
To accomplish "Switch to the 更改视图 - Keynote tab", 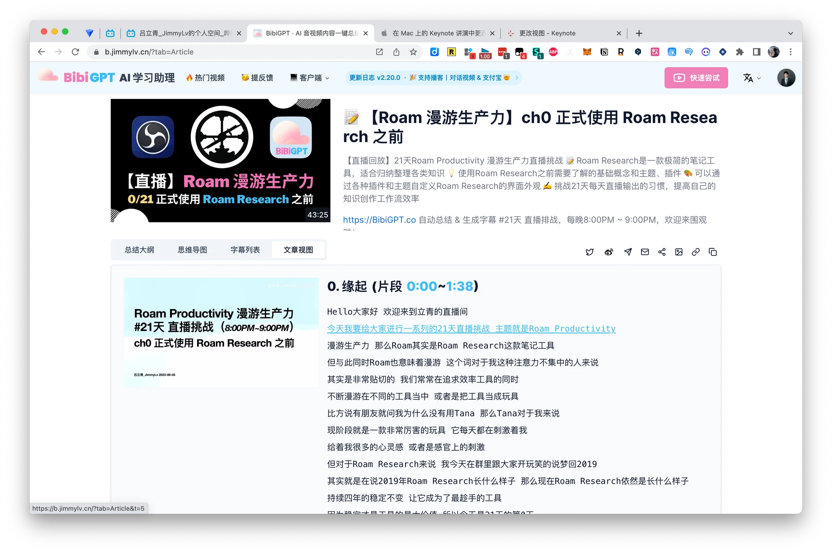I will click(x=565, y=33).
